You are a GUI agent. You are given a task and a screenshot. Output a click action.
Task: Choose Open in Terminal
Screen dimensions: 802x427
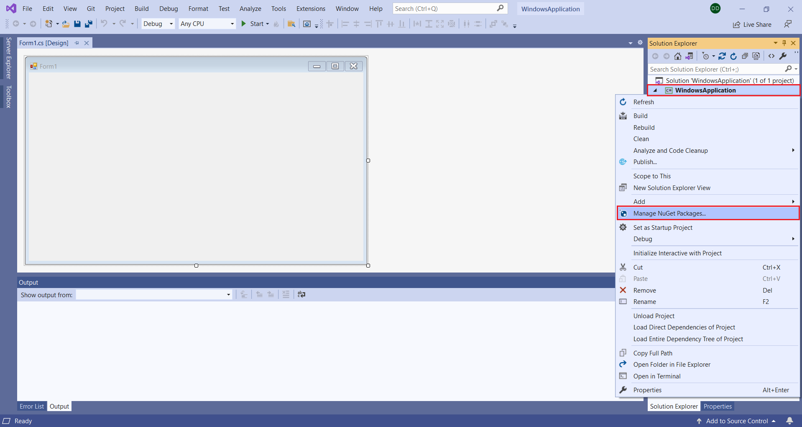tap(707, 376)
